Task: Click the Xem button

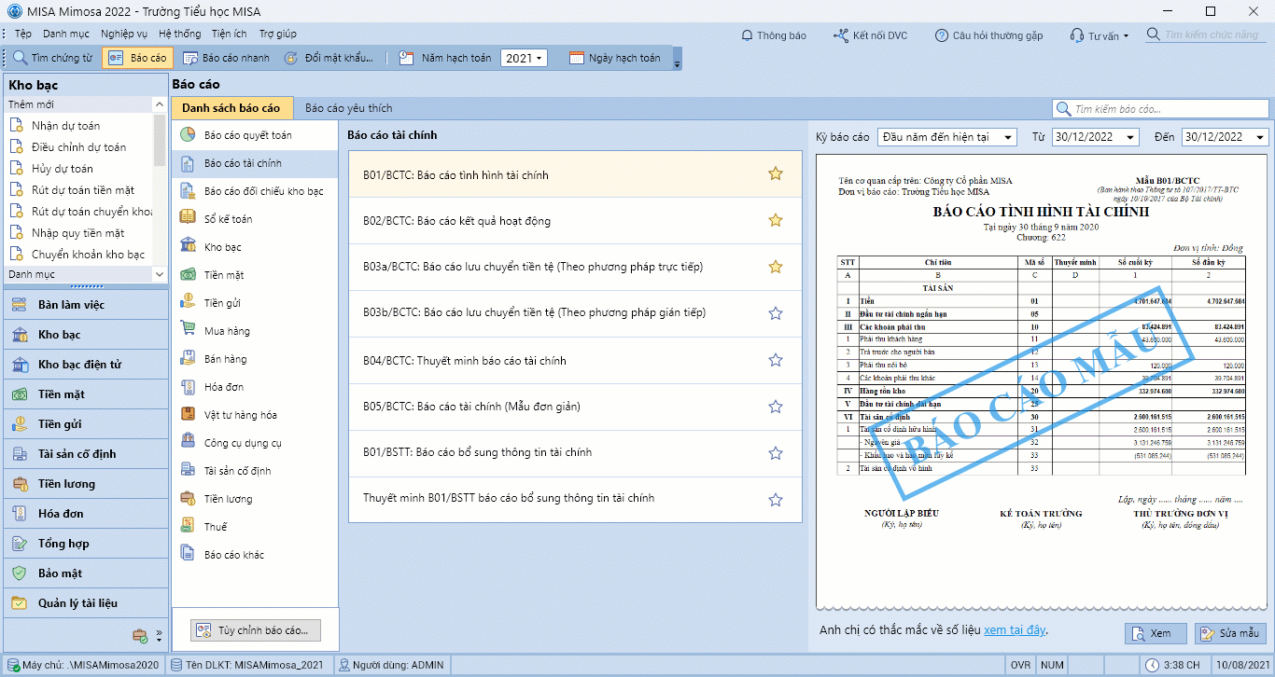Action: [x=1156, y=633]
